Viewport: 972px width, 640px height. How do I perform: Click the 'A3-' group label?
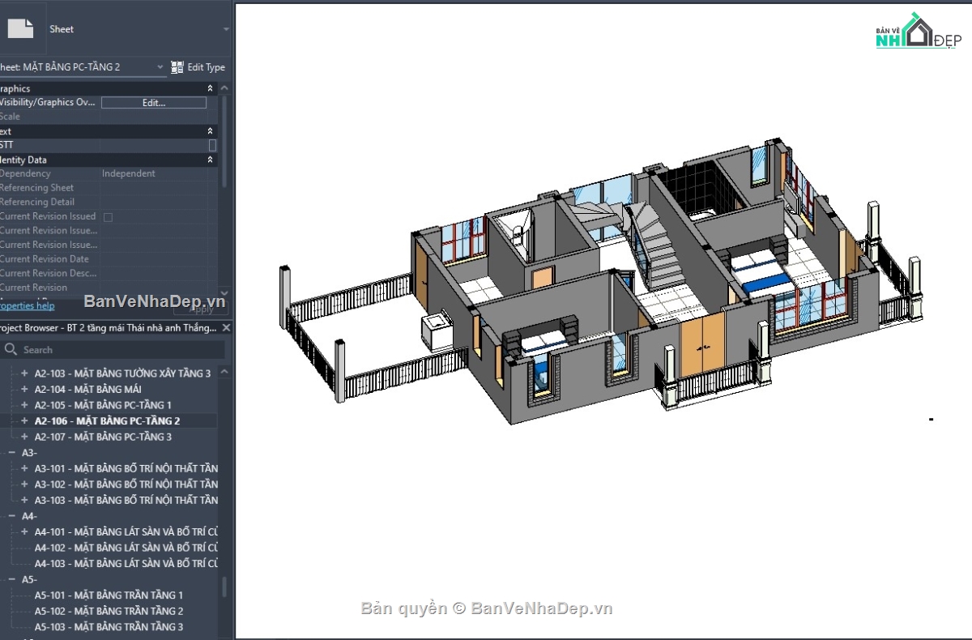click(x=29, y=453)
